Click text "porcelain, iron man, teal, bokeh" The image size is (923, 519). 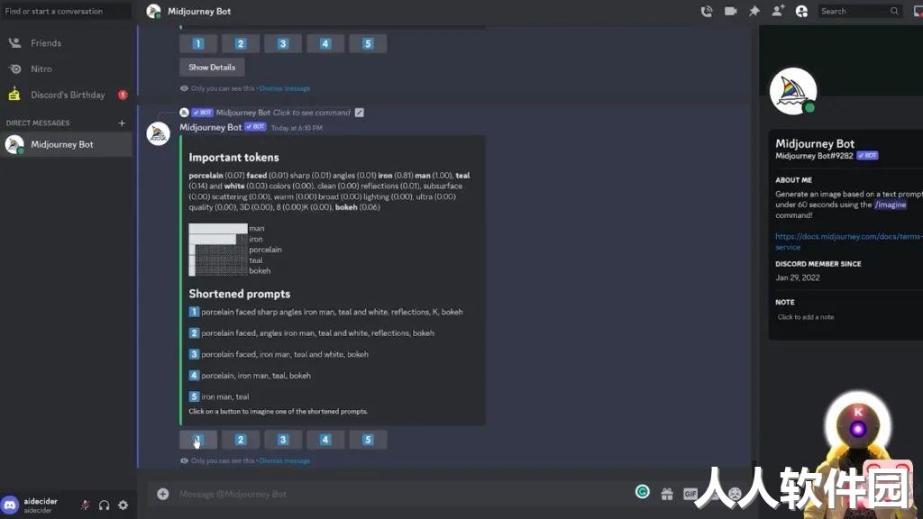pyautogui.click(x=256, y=376)
